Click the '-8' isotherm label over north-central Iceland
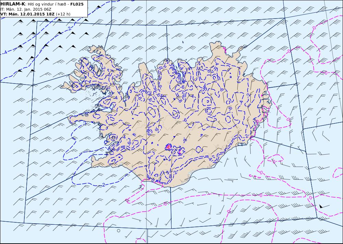The image size is (343, 244). pos(180,101)
